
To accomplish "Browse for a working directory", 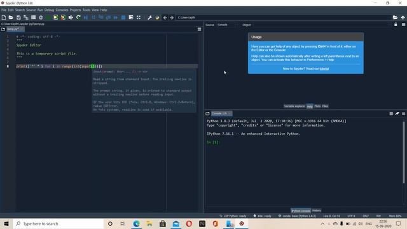I will click(x=395, y=17).
